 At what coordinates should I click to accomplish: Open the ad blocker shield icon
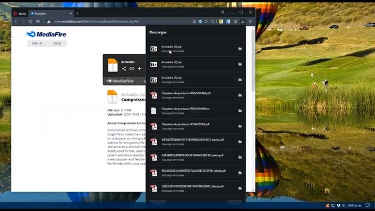click(x=200, y=22)
